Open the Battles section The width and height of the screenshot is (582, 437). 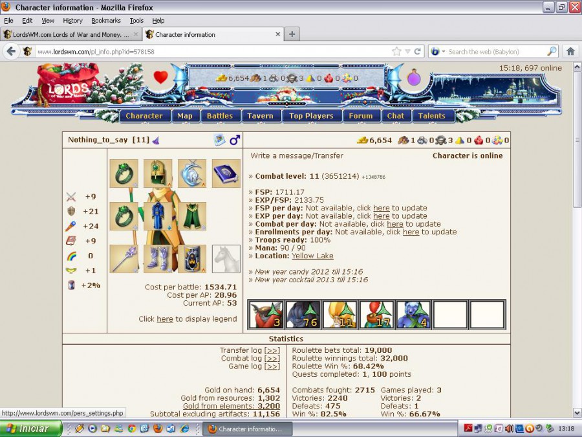click(x=220, y=116)
